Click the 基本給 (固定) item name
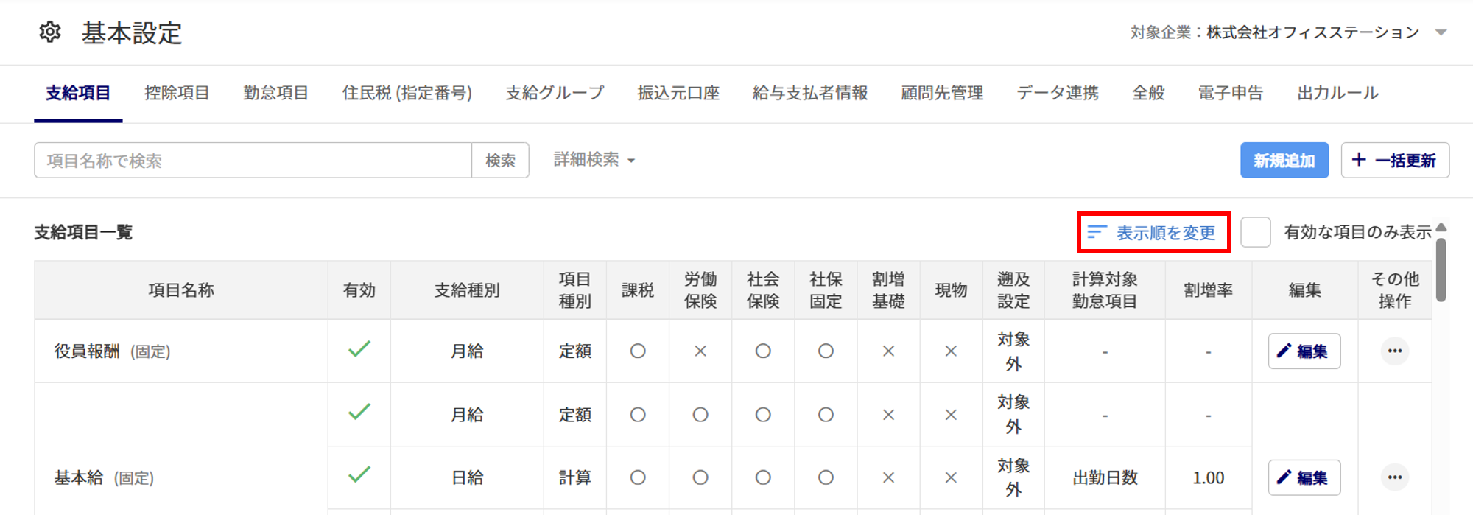This screenshot has width=1473, height=515. 104,478
